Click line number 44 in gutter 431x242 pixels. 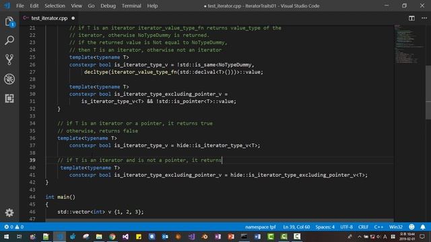(x=32, y=197)
